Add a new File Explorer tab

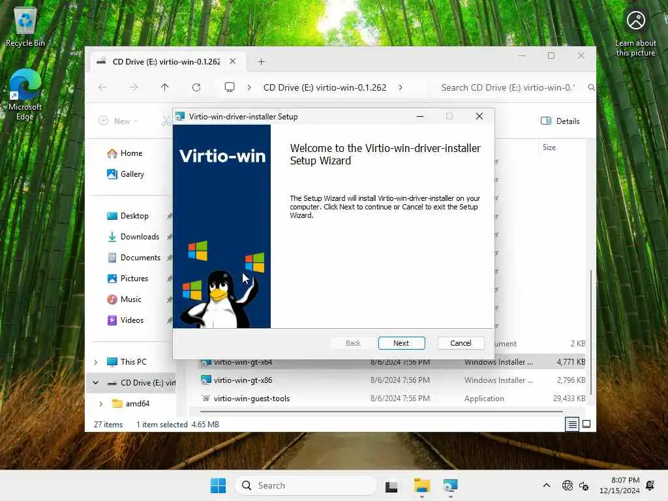tap(261, 62)
